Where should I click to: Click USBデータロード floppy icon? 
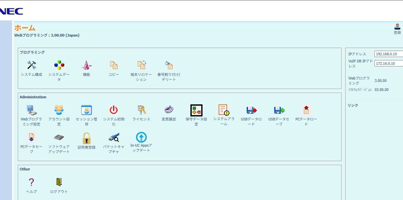pos(251,110)
